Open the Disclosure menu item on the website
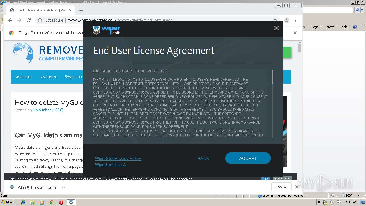366x206 pixels. pyautogui.click(x=48, y=77)
